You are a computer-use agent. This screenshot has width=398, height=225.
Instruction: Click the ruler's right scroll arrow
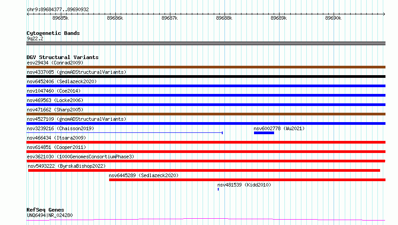click(384, 14)
